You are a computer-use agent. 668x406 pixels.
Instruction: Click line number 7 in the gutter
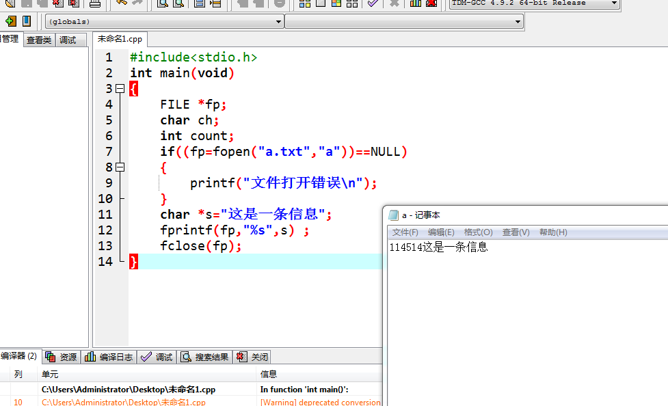tap(109, 152)
